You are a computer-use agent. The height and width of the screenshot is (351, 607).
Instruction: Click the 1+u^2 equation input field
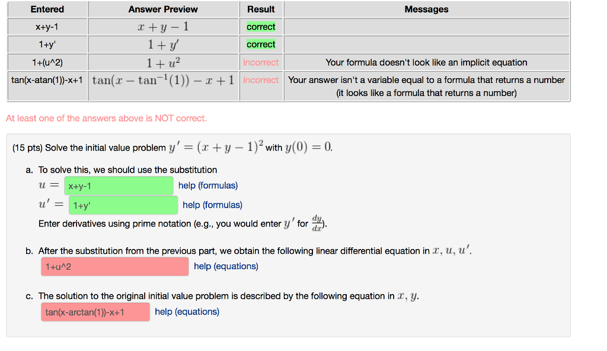115,267
